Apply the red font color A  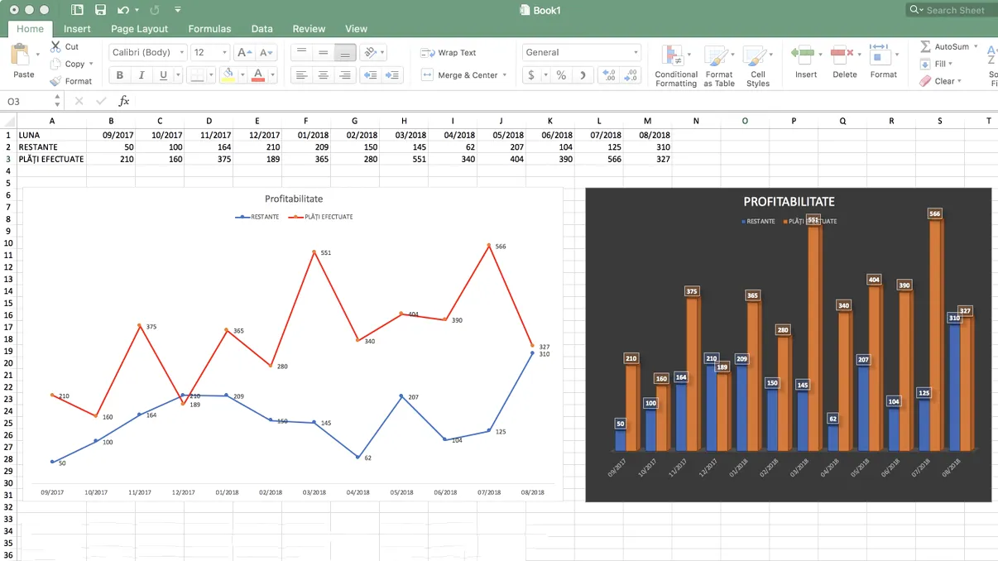tap(258, 75)
